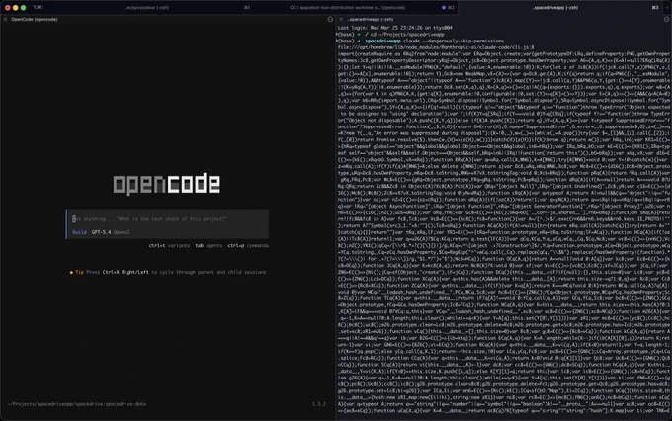Switch to the spacebot-tool-distribution worktree opencode tab
The height and width of the screenshot is (421, 672).
tap(347, 7)
